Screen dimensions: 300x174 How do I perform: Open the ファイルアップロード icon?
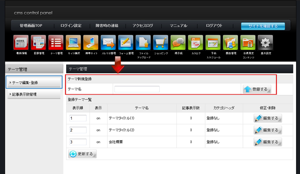pos(143,43)
